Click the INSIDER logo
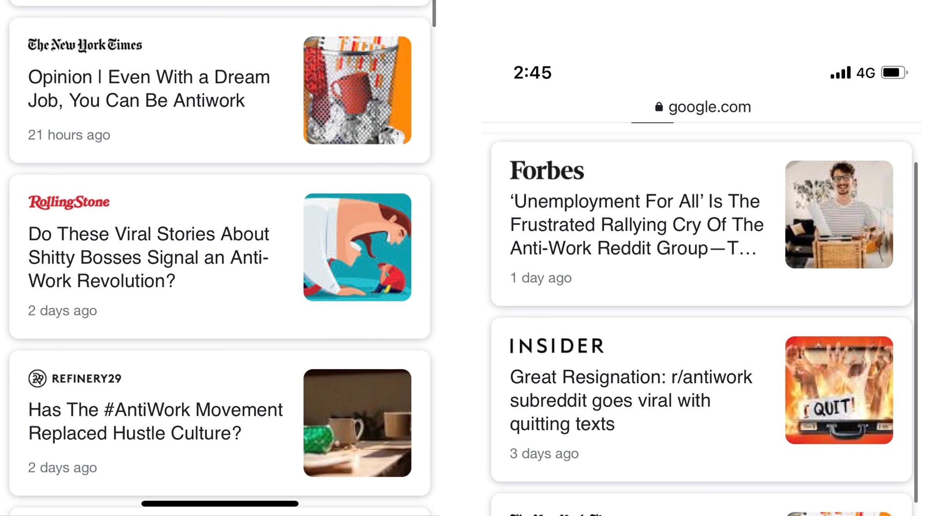The width and height of the screenshot is (947, 516). pyautogui.click(x=557, y=346)
